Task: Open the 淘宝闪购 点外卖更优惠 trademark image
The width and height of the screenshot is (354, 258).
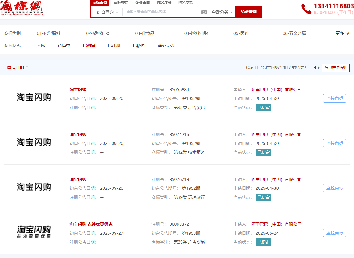Action: (34, 232)
